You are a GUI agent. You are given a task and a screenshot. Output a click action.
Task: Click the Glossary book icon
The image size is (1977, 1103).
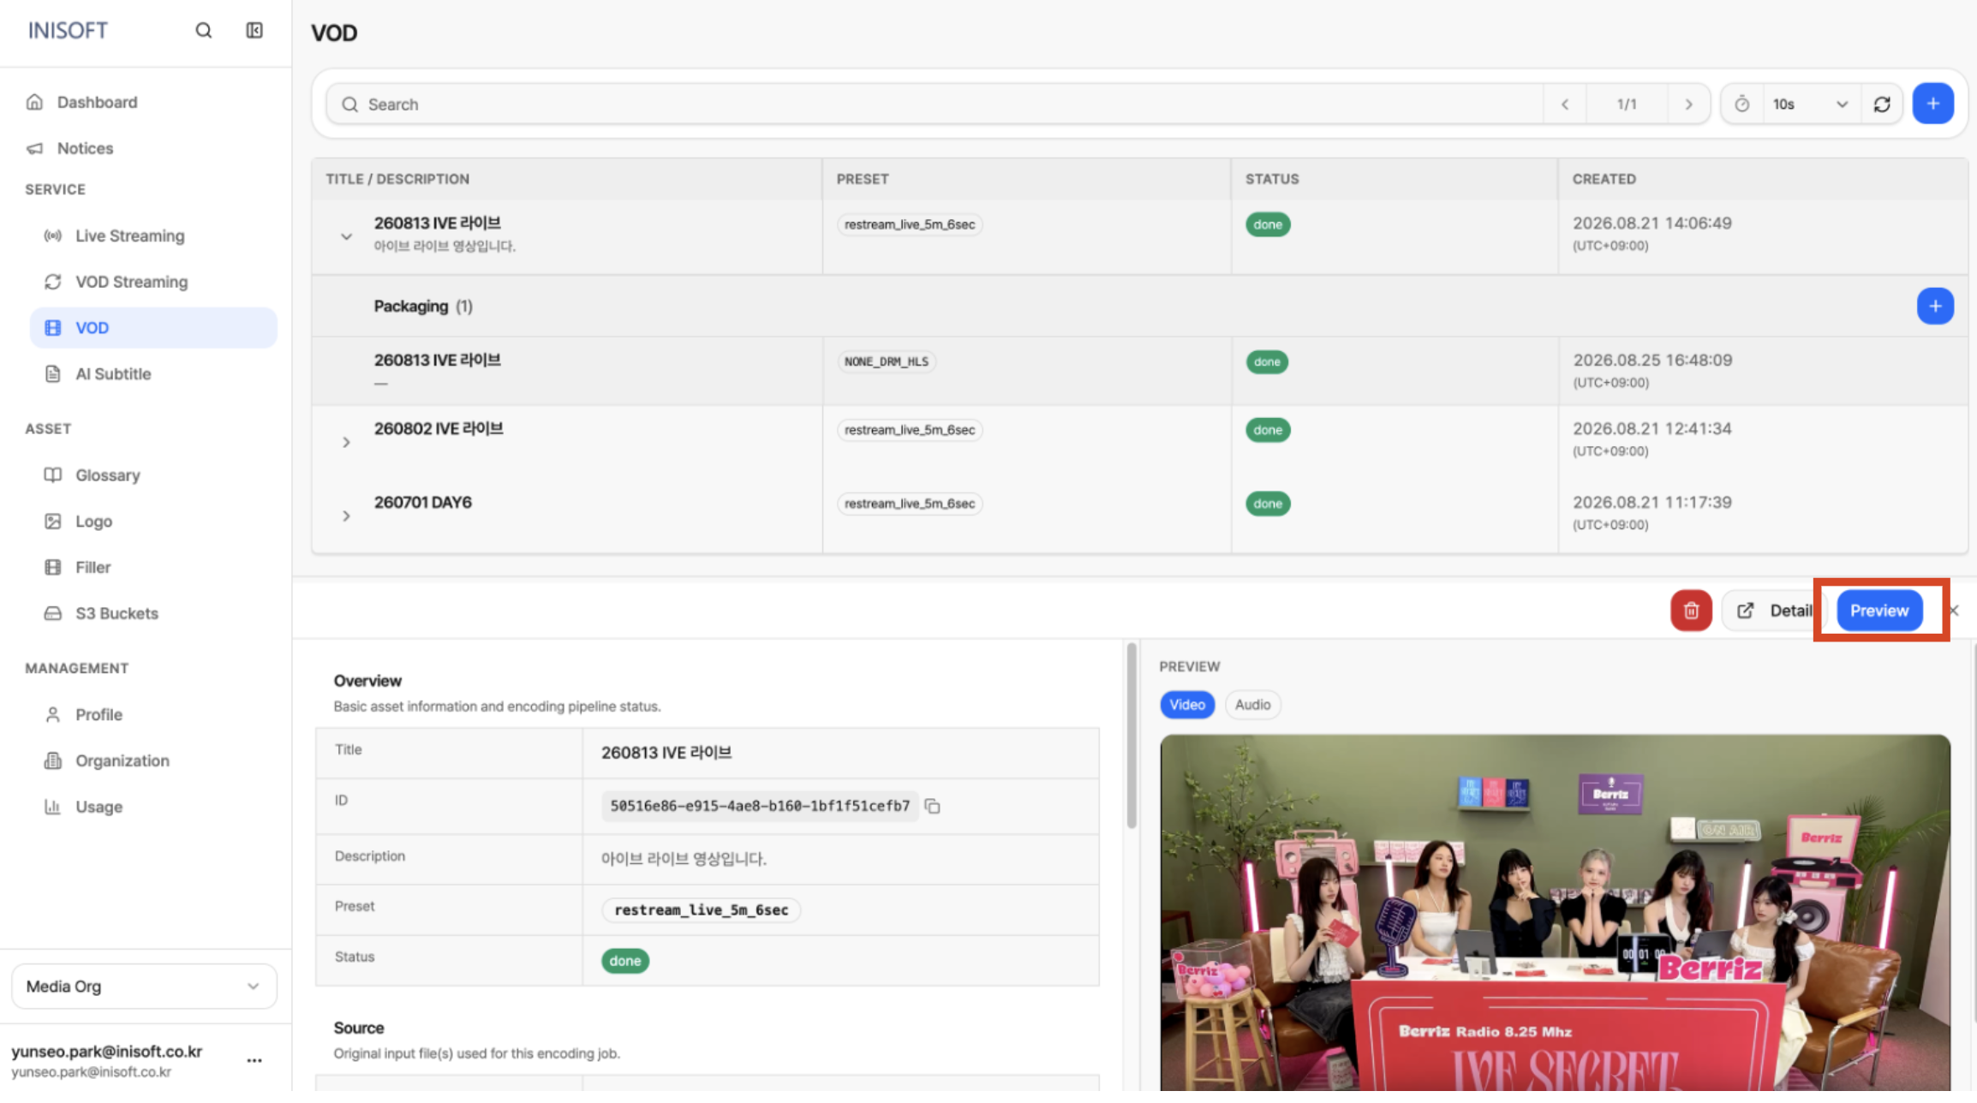pyautogui.click(x=53, y=475)
